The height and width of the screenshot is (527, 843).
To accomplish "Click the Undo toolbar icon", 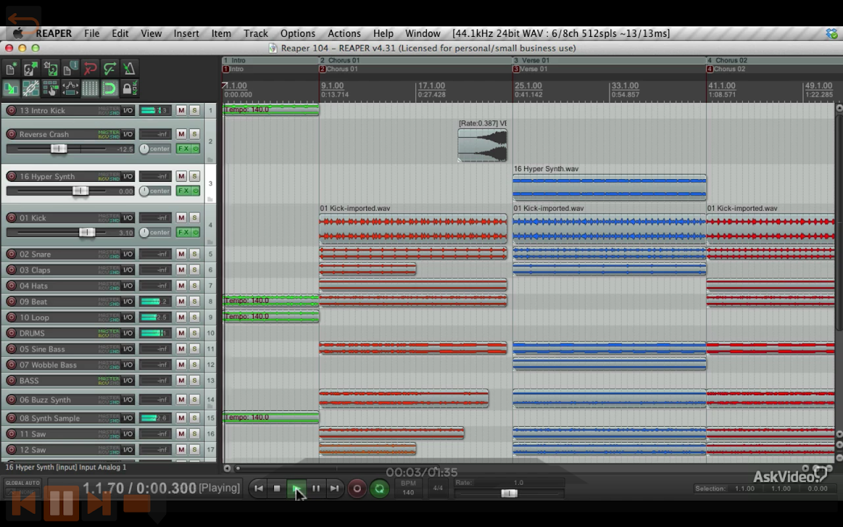I will point(90,69).
